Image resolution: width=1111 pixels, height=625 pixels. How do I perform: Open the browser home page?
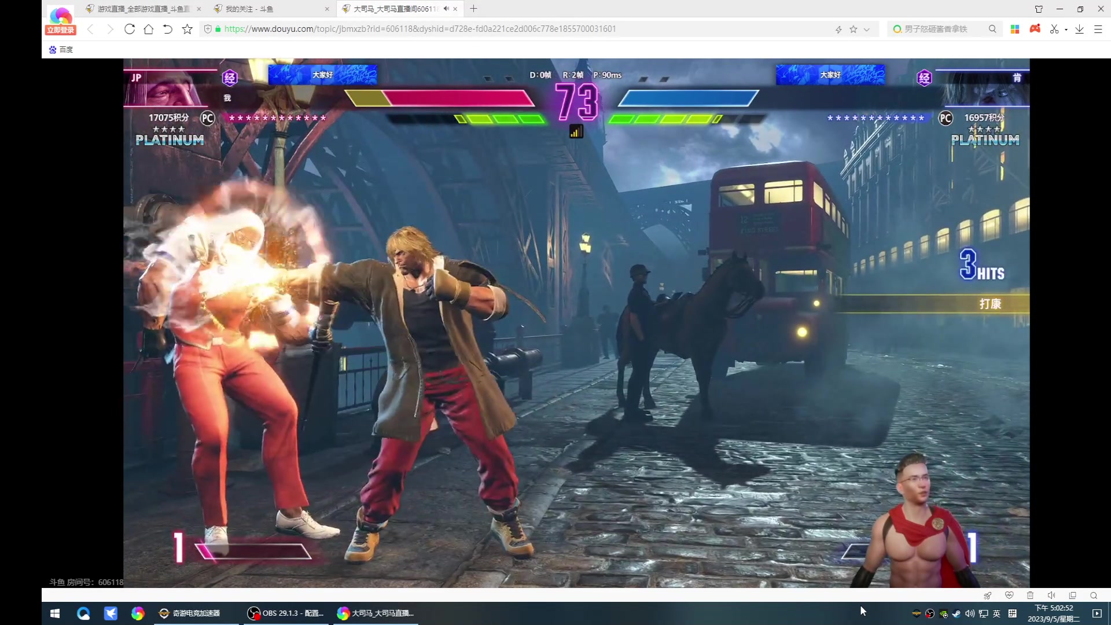click(149, 29)
